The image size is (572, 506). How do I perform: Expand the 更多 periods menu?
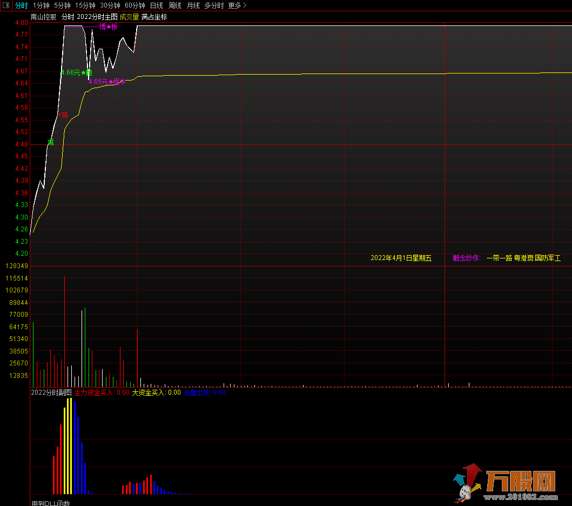[x=237, y=5]
